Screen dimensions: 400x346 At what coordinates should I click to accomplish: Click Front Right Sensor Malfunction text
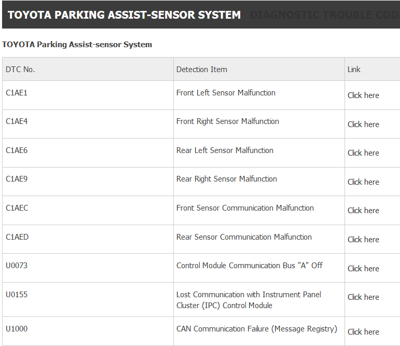228,121
